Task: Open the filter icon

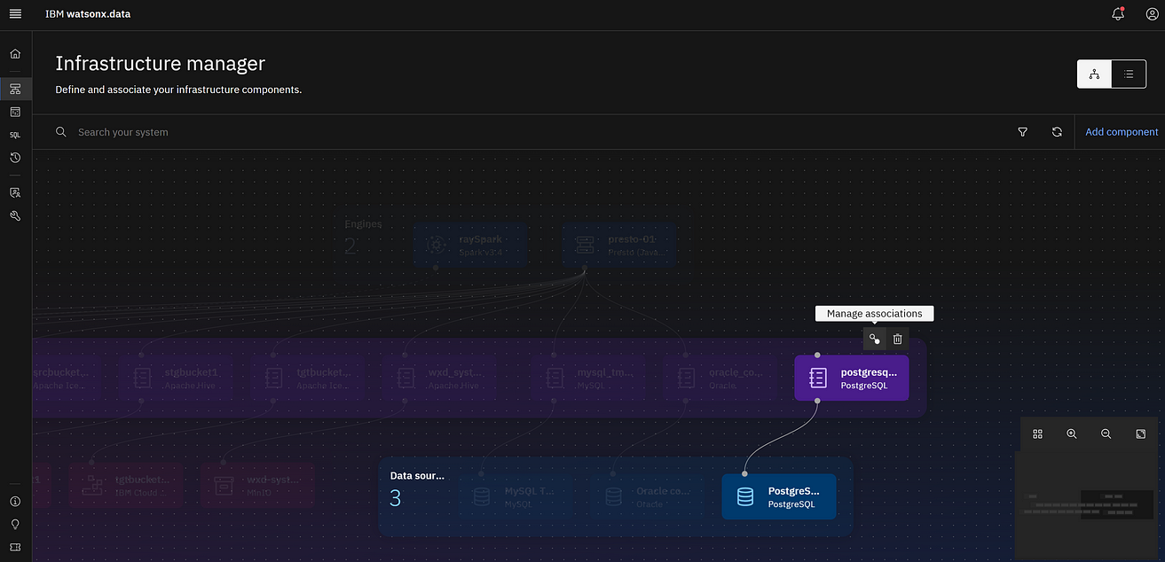Action: click(1022, 132)
